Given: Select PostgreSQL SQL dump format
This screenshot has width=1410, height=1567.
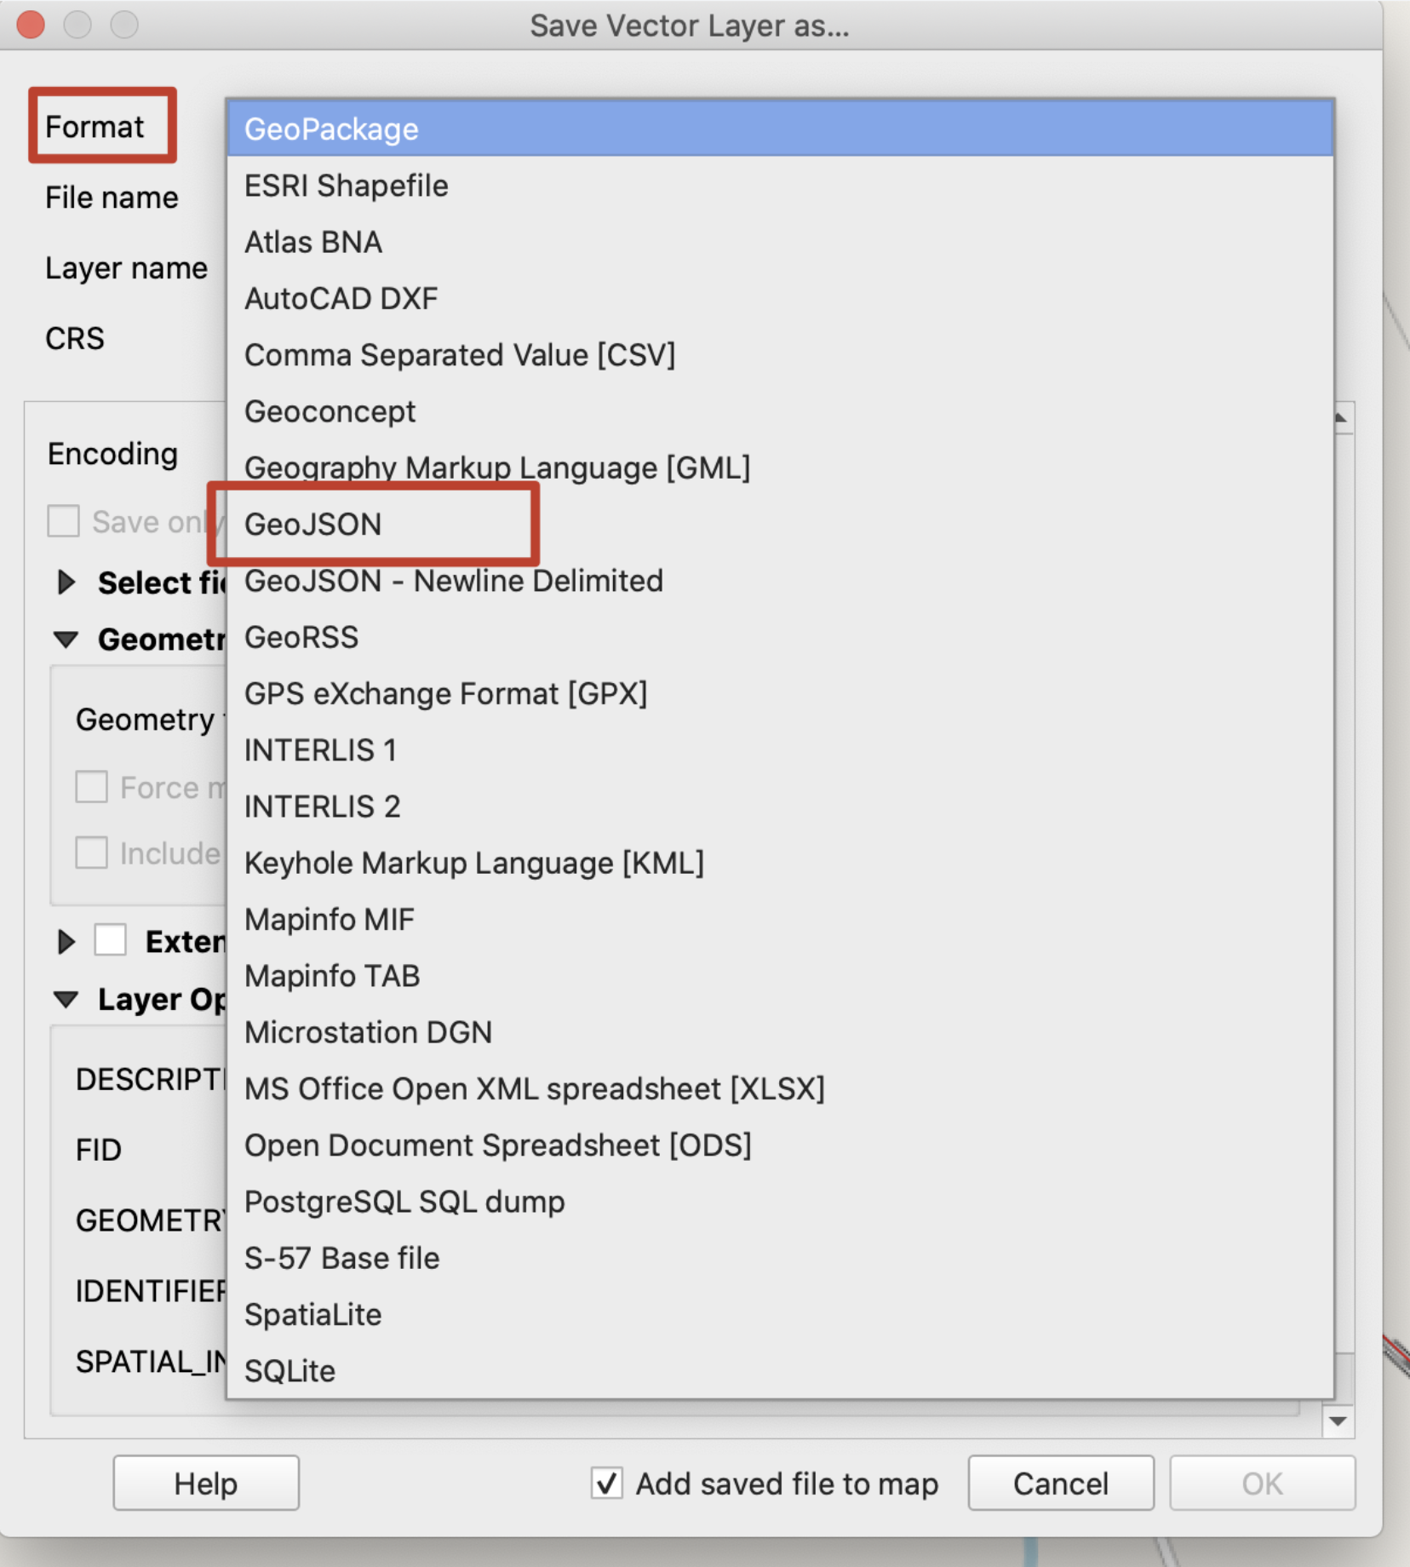Looking at the screenshot, I should (404, 1202).
